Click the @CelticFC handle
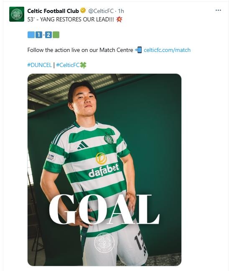229x271 pixels. 101,11
